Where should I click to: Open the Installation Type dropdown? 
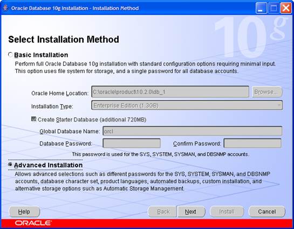click(x=187, y=105)
